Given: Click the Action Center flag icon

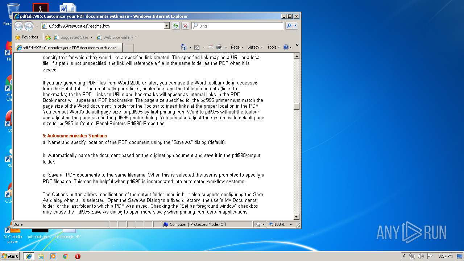Looking at the screenshot, I should coord(430,256).
